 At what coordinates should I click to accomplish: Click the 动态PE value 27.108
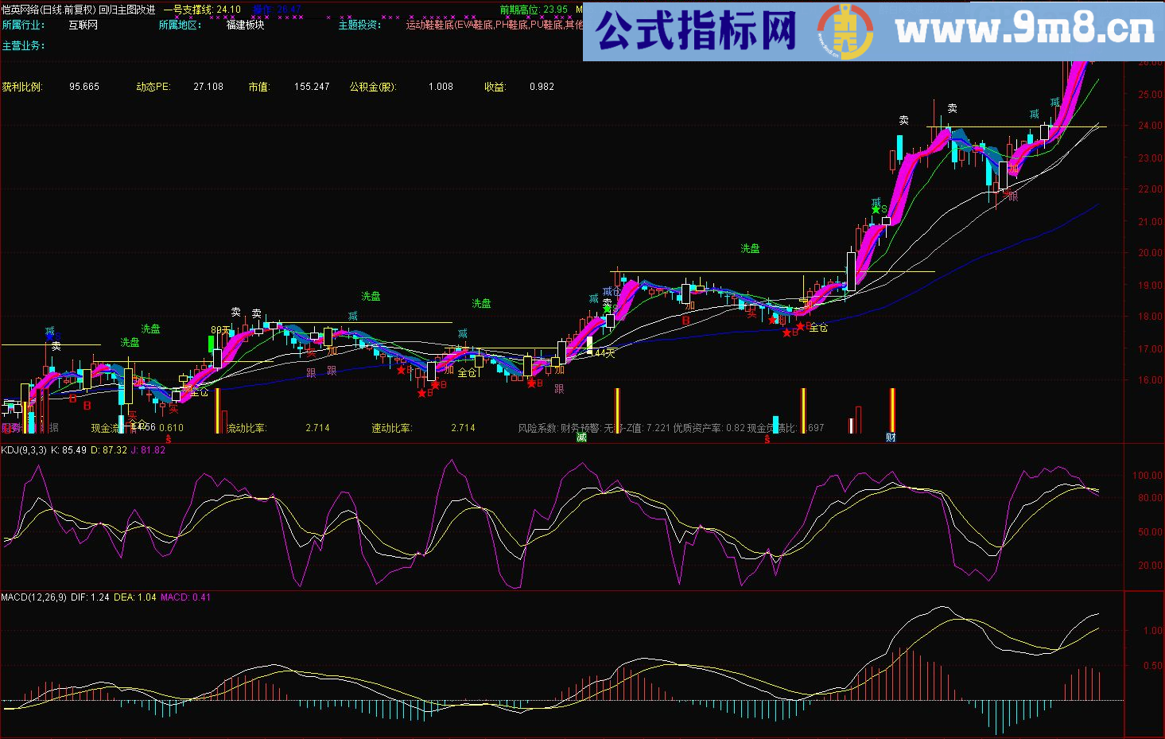tap(208, 87)
